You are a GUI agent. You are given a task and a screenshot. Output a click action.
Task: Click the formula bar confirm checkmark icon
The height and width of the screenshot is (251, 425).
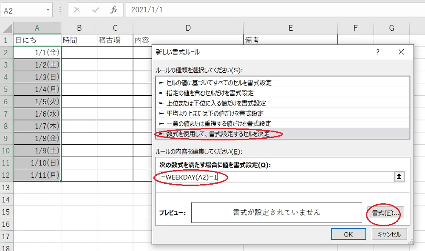click(95, 10)
